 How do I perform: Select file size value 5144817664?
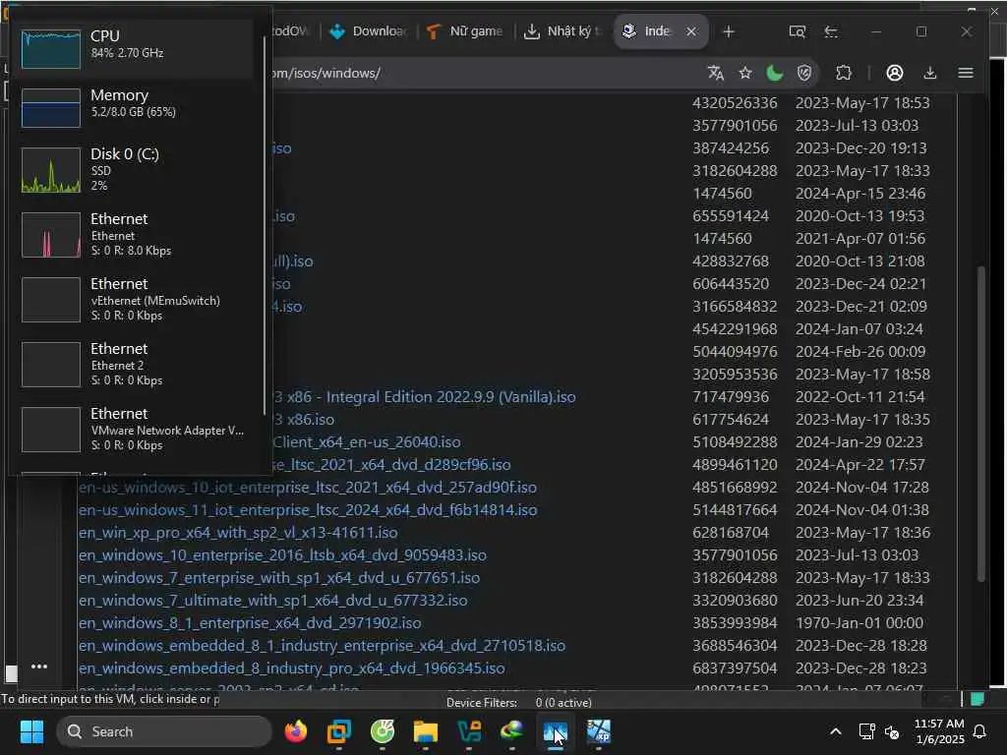point(735,510)
